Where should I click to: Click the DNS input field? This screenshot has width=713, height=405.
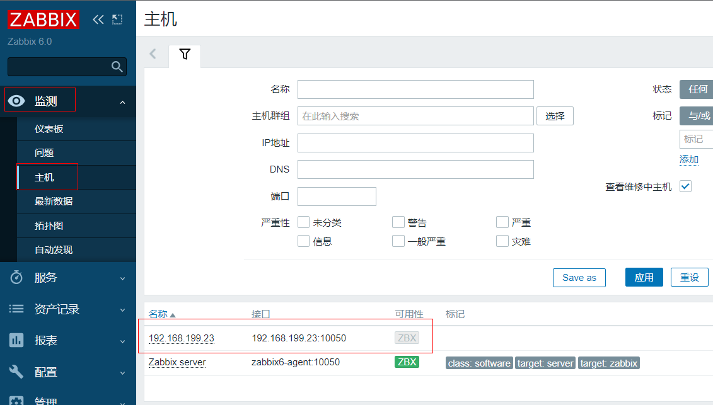coord(415,169)
